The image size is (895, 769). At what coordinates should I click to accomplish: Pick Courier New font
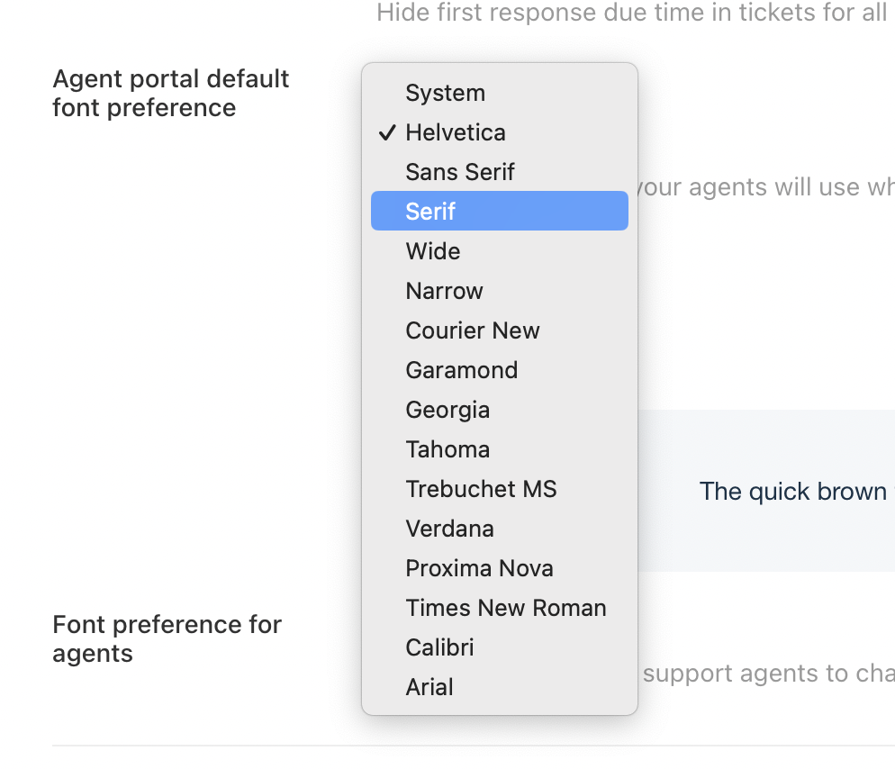coord(473,330)
